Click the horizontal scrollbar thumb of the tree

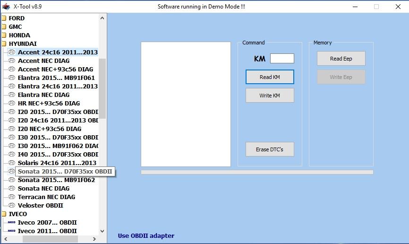pyautogui.click(x=50, y=239)
